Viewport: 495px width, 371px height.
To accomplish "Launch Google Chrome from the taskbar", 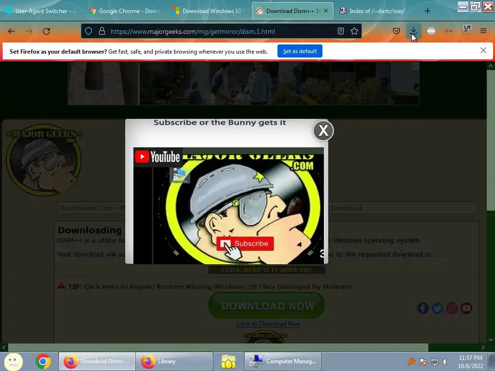I will [x=43, y=361].
